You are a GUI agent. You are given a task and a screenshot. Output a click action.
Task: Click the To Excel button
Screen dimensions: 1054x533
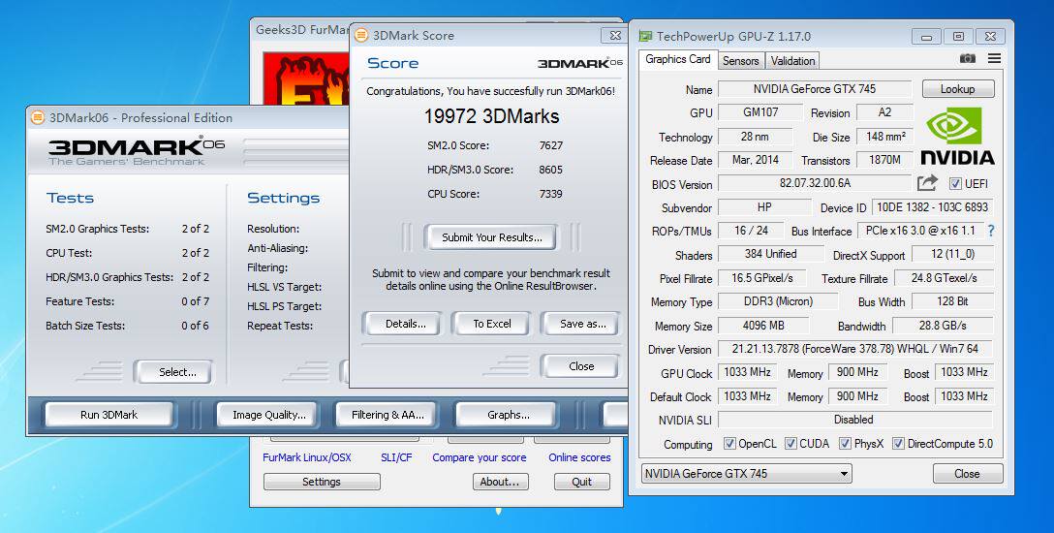[x=492, y=324]
